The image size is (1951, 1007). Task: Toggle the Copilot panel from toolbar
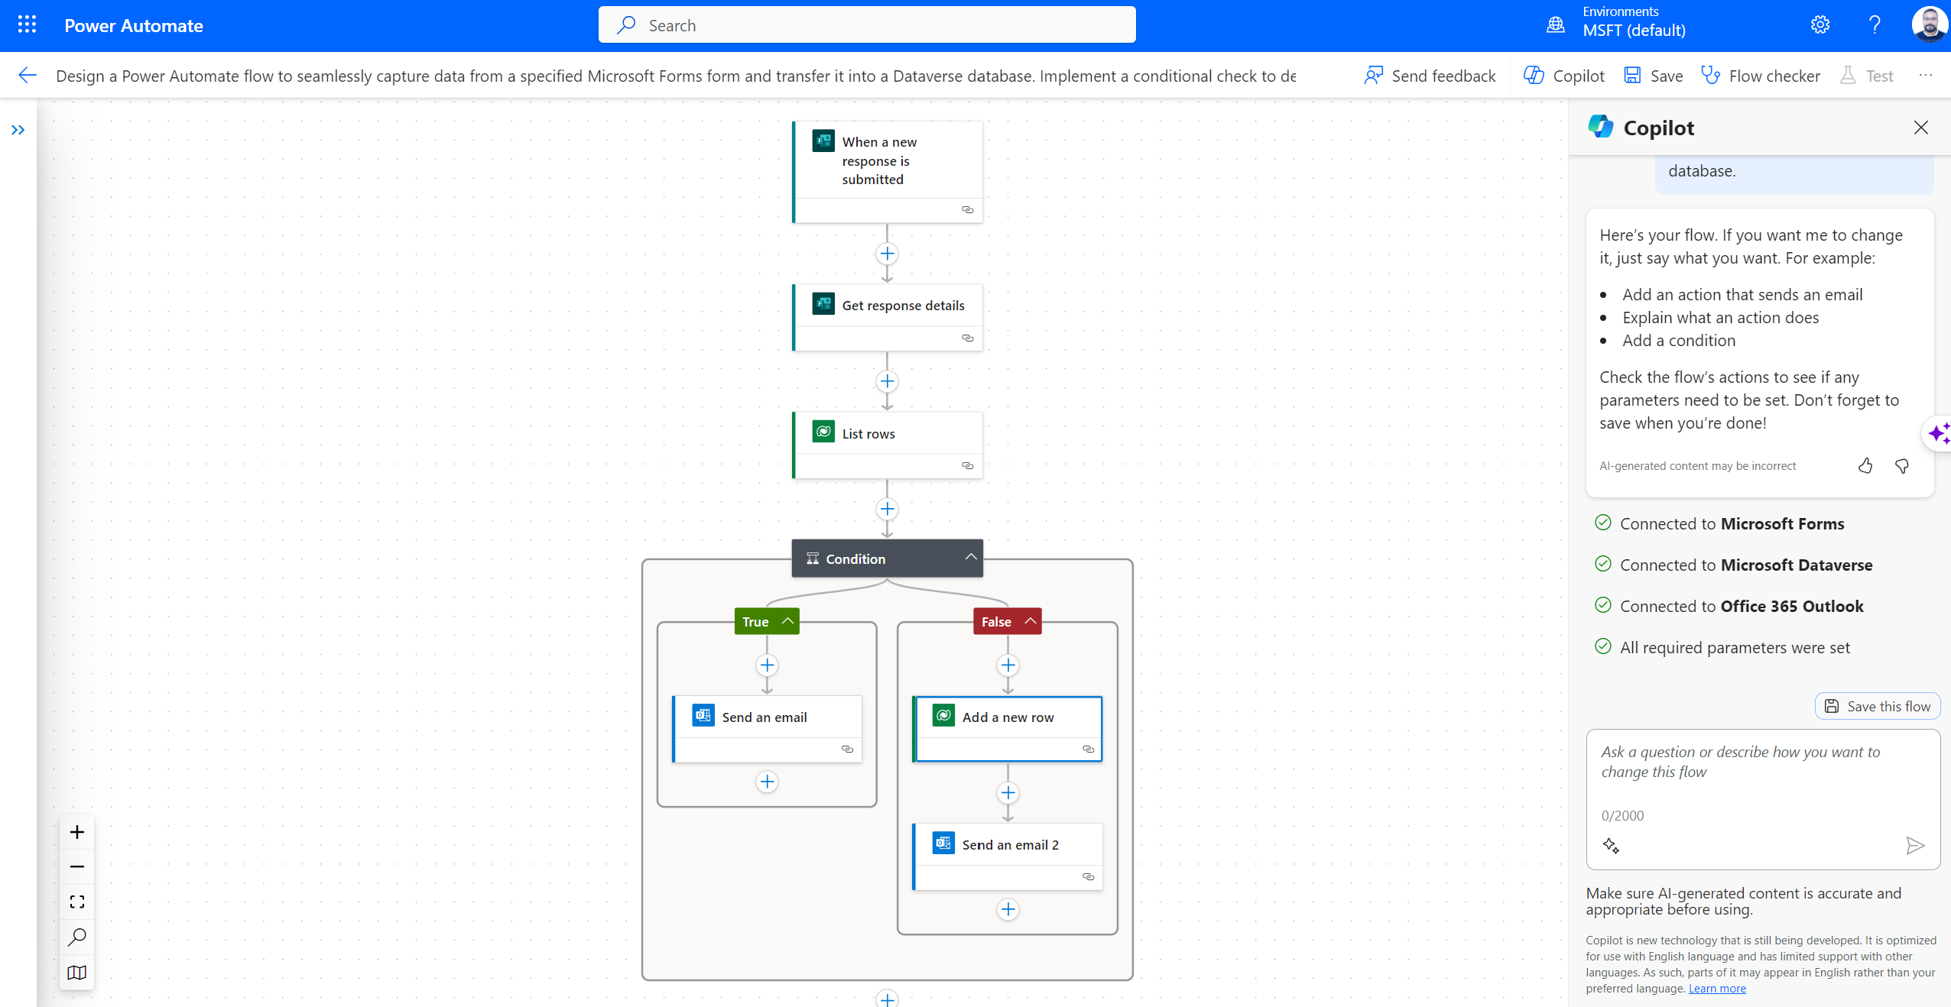(1564, 76)
